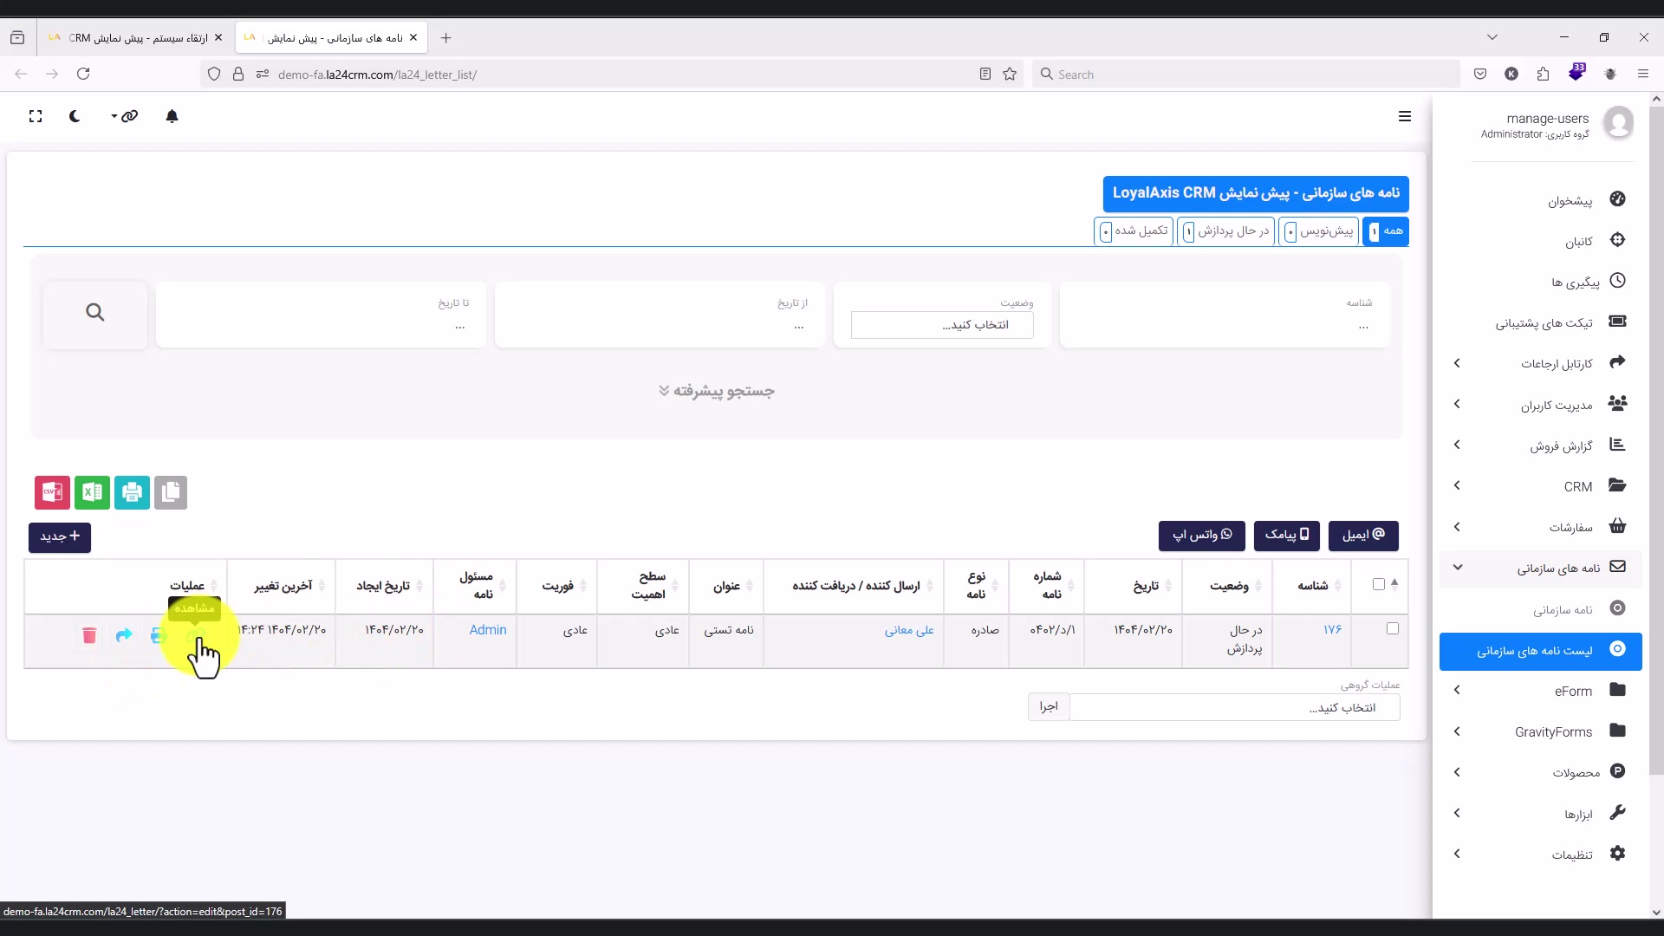This screenshot has height=936, width=1664.
Task: Open notifications bell icon
Action: tap(172, 116)
